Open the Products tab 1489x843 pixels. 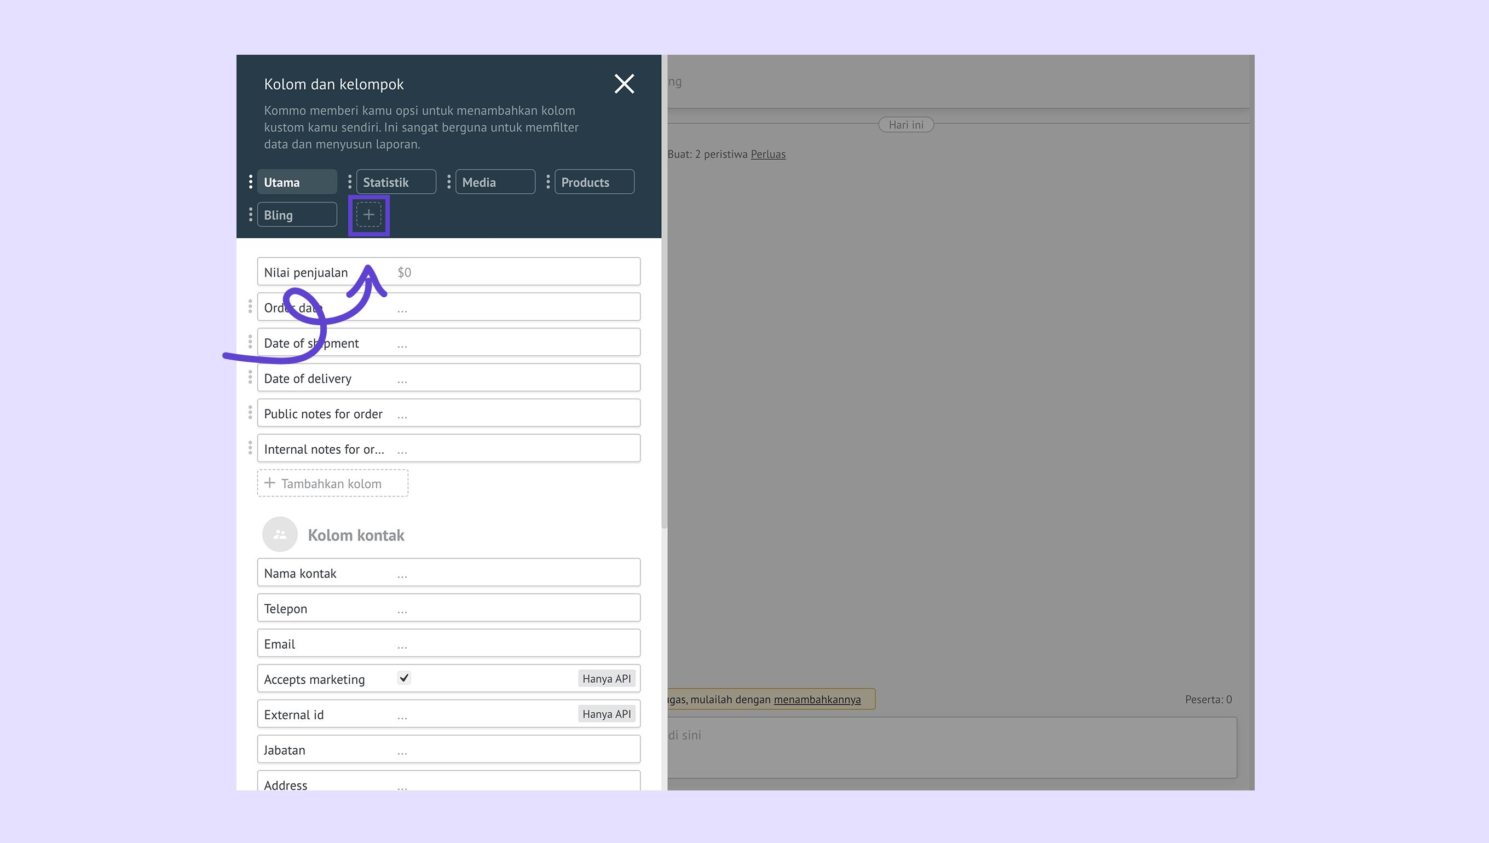[594, 182]
